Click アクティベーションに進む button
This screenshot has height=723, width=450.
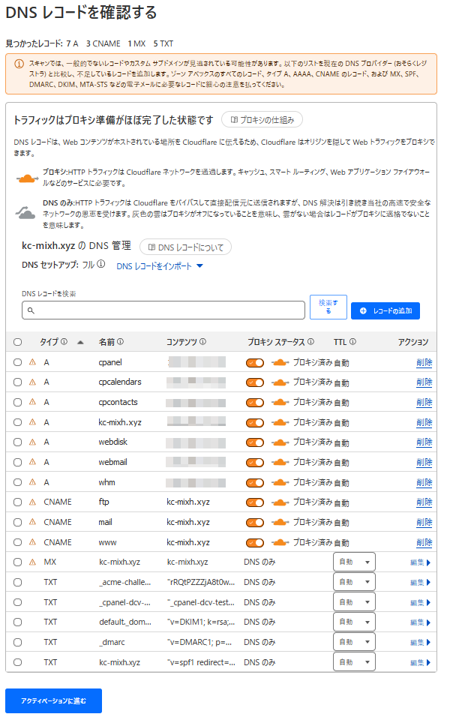53,700
